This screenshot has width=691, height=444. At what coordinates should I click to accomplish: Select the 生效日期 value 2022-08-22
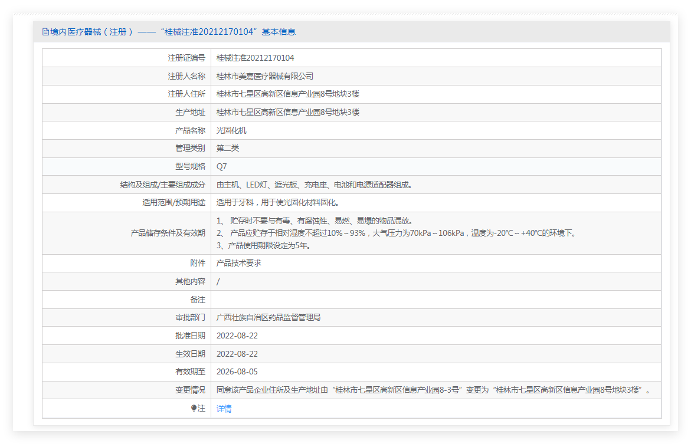[x=237, y=354]
